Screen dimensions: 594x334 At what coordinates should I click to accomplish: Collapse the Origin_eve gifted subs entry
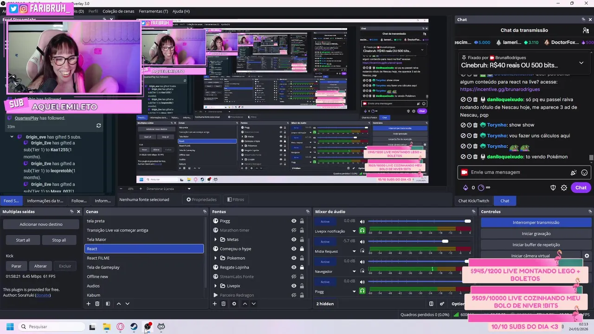point(12,137)
